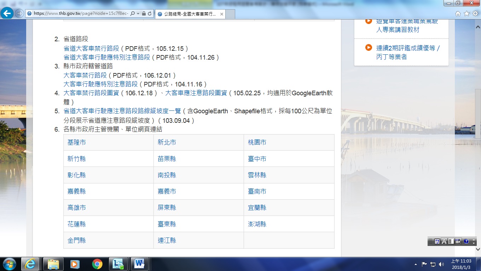The height and width of the screenshot is (271, 481).
Task: Open File Explorer from the taskbar
Action: (x=53, y=264)
